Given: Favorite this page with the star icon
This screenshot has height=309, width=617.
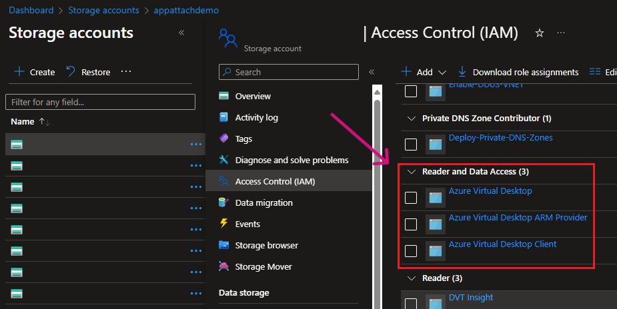Looking at the screenshot, I should (x=540, y=33).
